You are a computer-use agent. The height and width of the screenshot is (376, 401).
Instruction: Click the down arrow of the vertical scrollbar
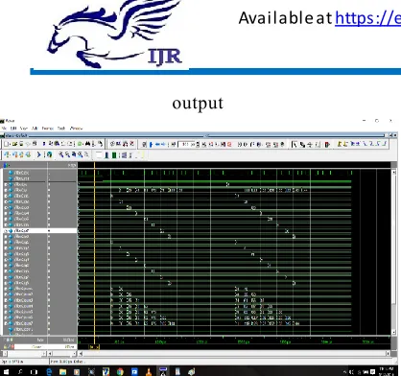pos(393,332)
